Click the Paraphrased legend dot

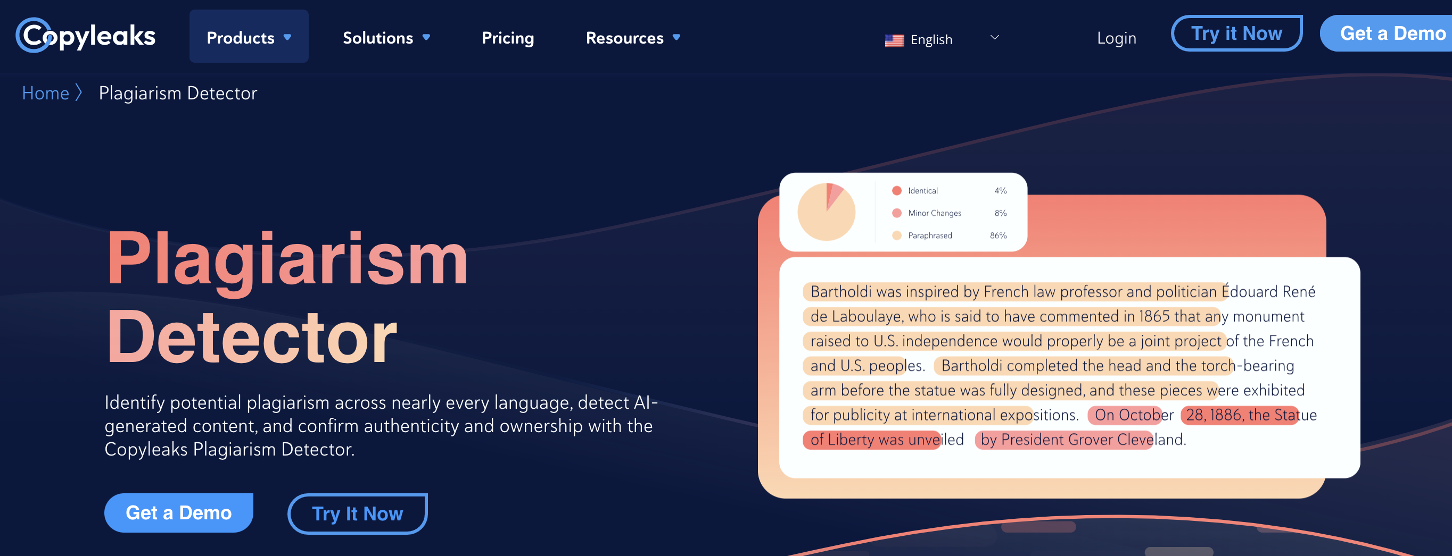[897, 236]
